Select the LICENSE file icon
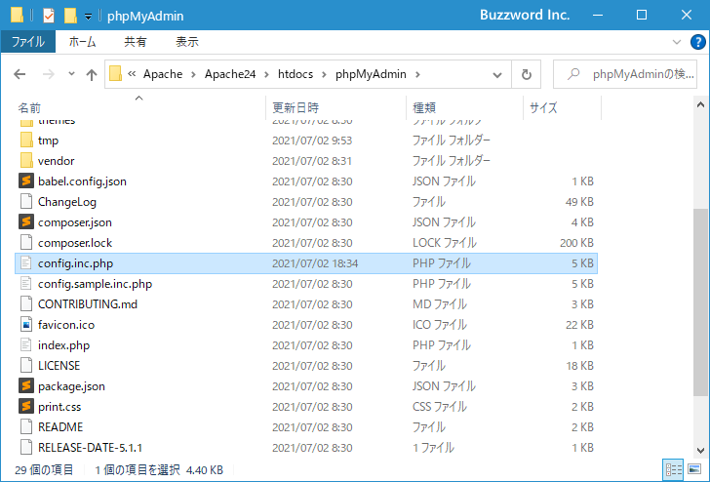710x482 pixels. pos(26,366)
